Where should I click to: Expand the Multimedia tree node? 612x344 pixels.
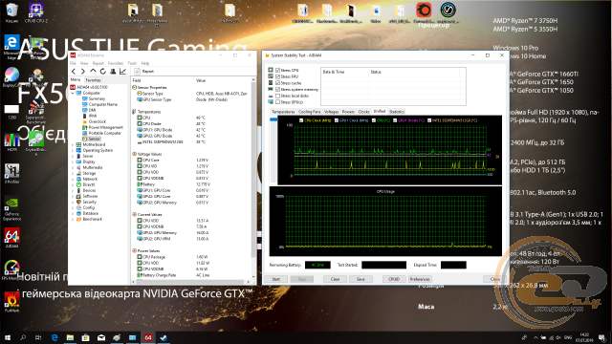click(x=73, y=167)
